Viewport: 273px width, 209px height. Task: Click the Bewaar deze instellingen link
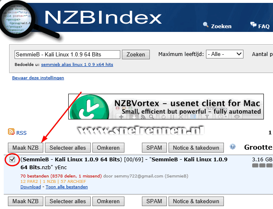38,78
